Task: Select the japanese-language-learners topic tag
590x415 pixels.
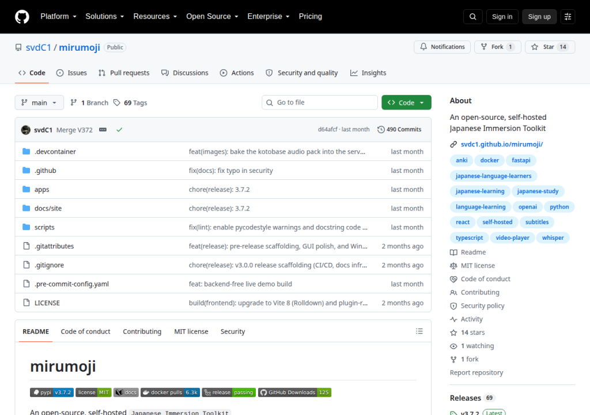Action: [x=493, y=176]
